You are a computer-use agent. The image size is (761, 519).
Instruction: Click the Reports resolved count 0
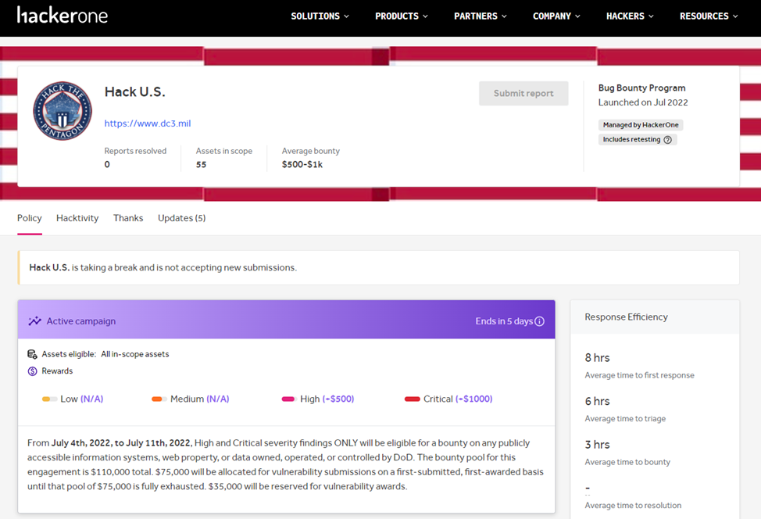[107, 165]
